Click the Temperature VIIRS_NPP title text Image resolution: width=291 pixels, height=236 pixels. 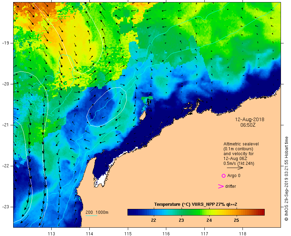tap(196, 204)
